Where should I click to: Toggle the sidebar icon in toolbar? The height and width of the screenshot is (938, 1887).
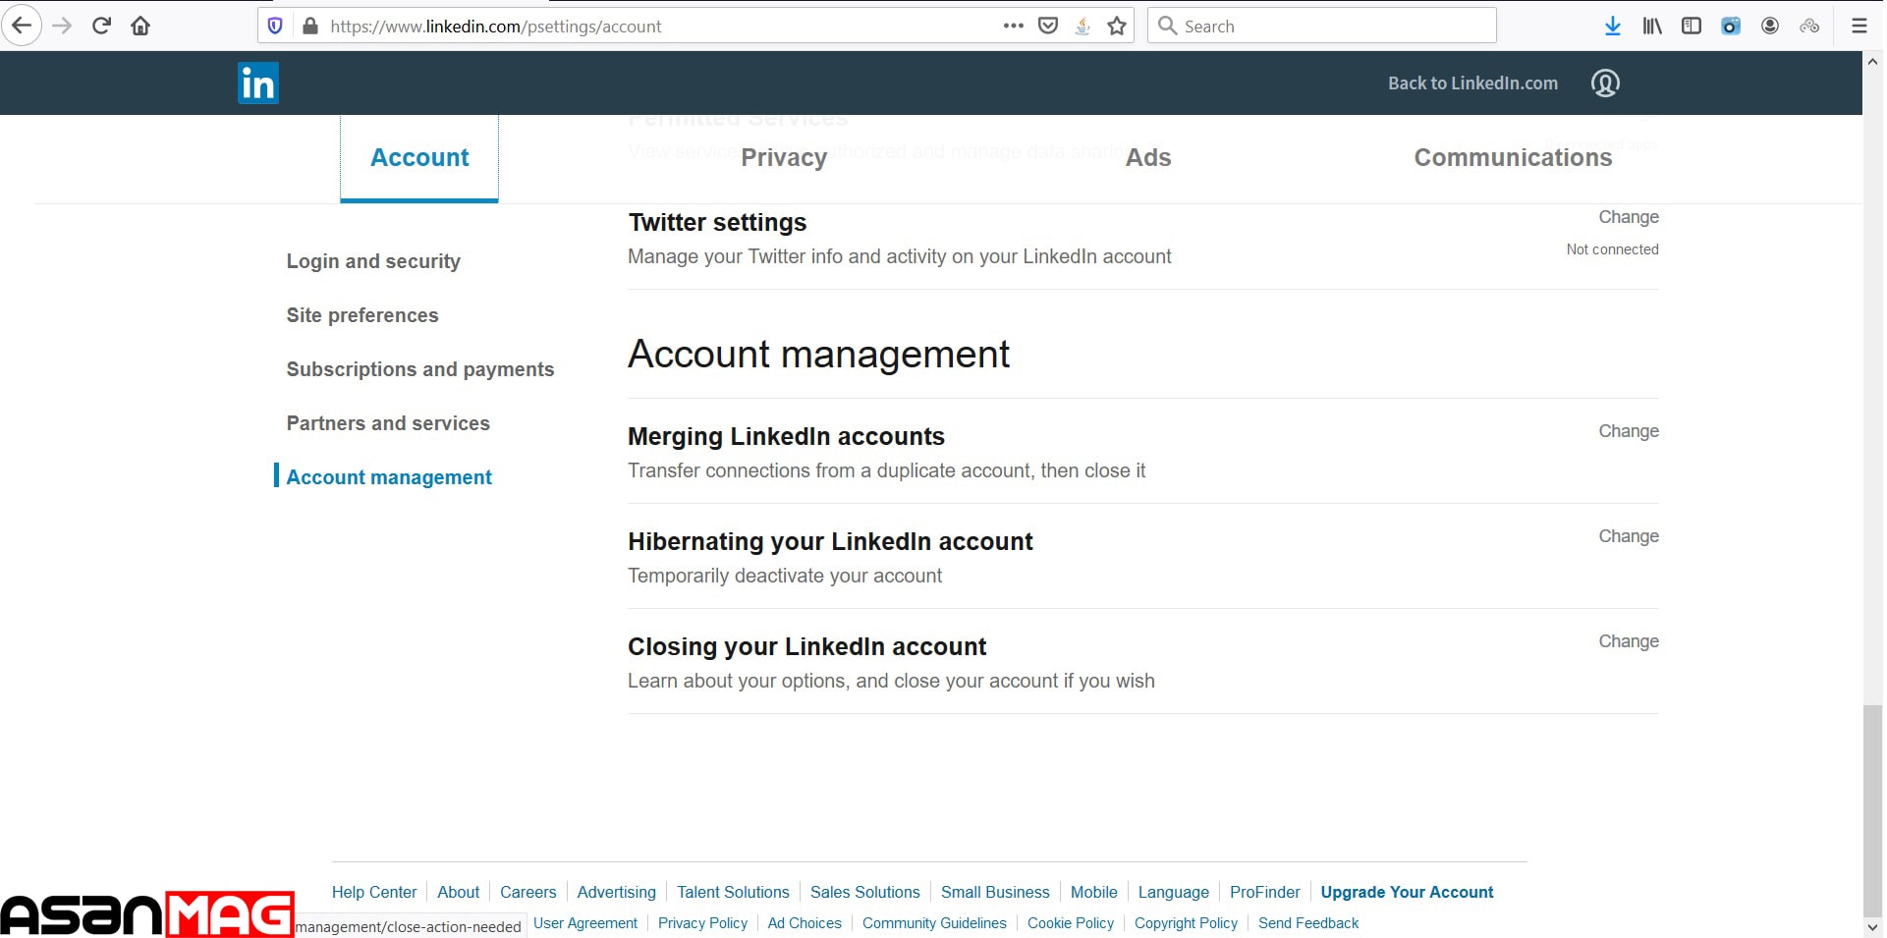click(x=1692, y=27)
